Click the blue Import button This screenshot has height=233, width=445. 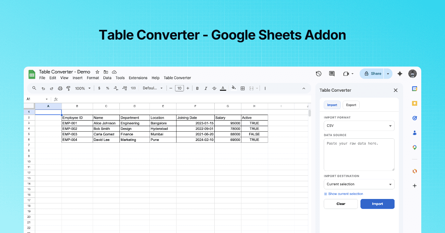[378, 204]
